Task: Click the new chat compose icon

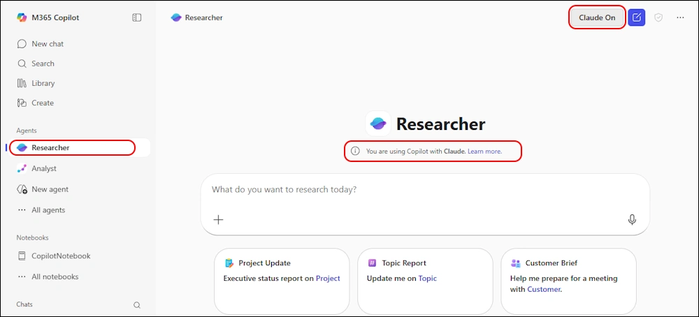Action: tap(636, 17)
